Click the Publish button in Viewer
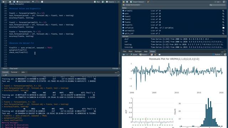The width and height of the screenshot is (228, 128). point(217,54)
